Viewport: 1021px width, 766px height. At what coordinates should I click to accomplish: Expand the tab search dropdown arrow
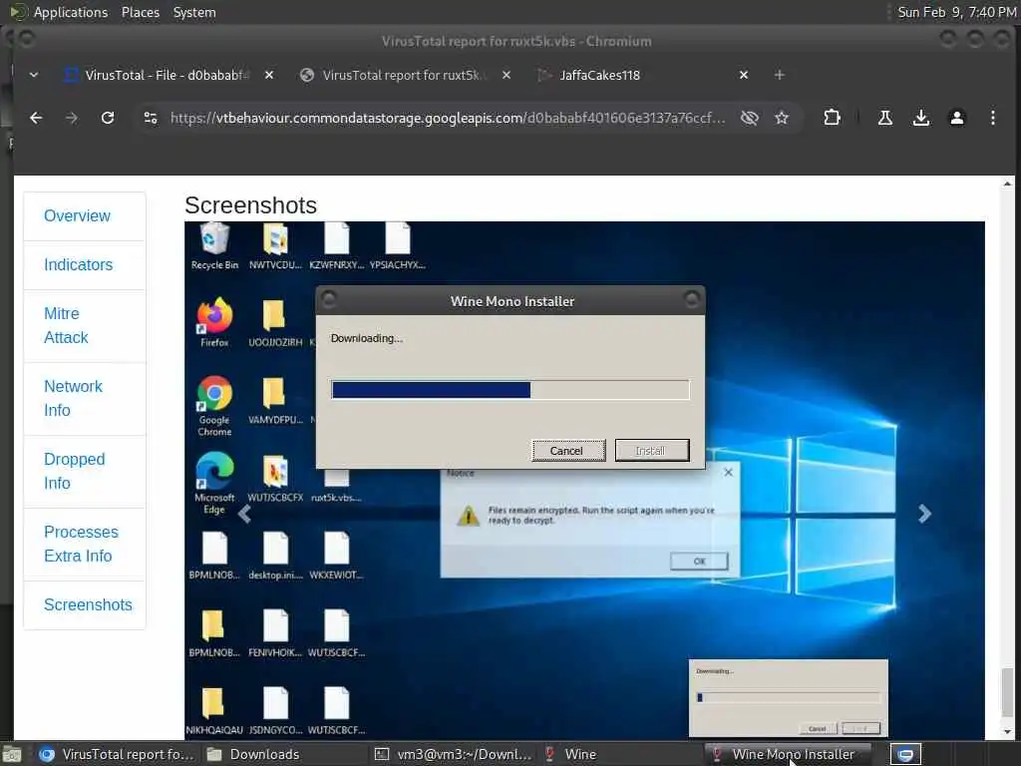click(x=34, y=75)
